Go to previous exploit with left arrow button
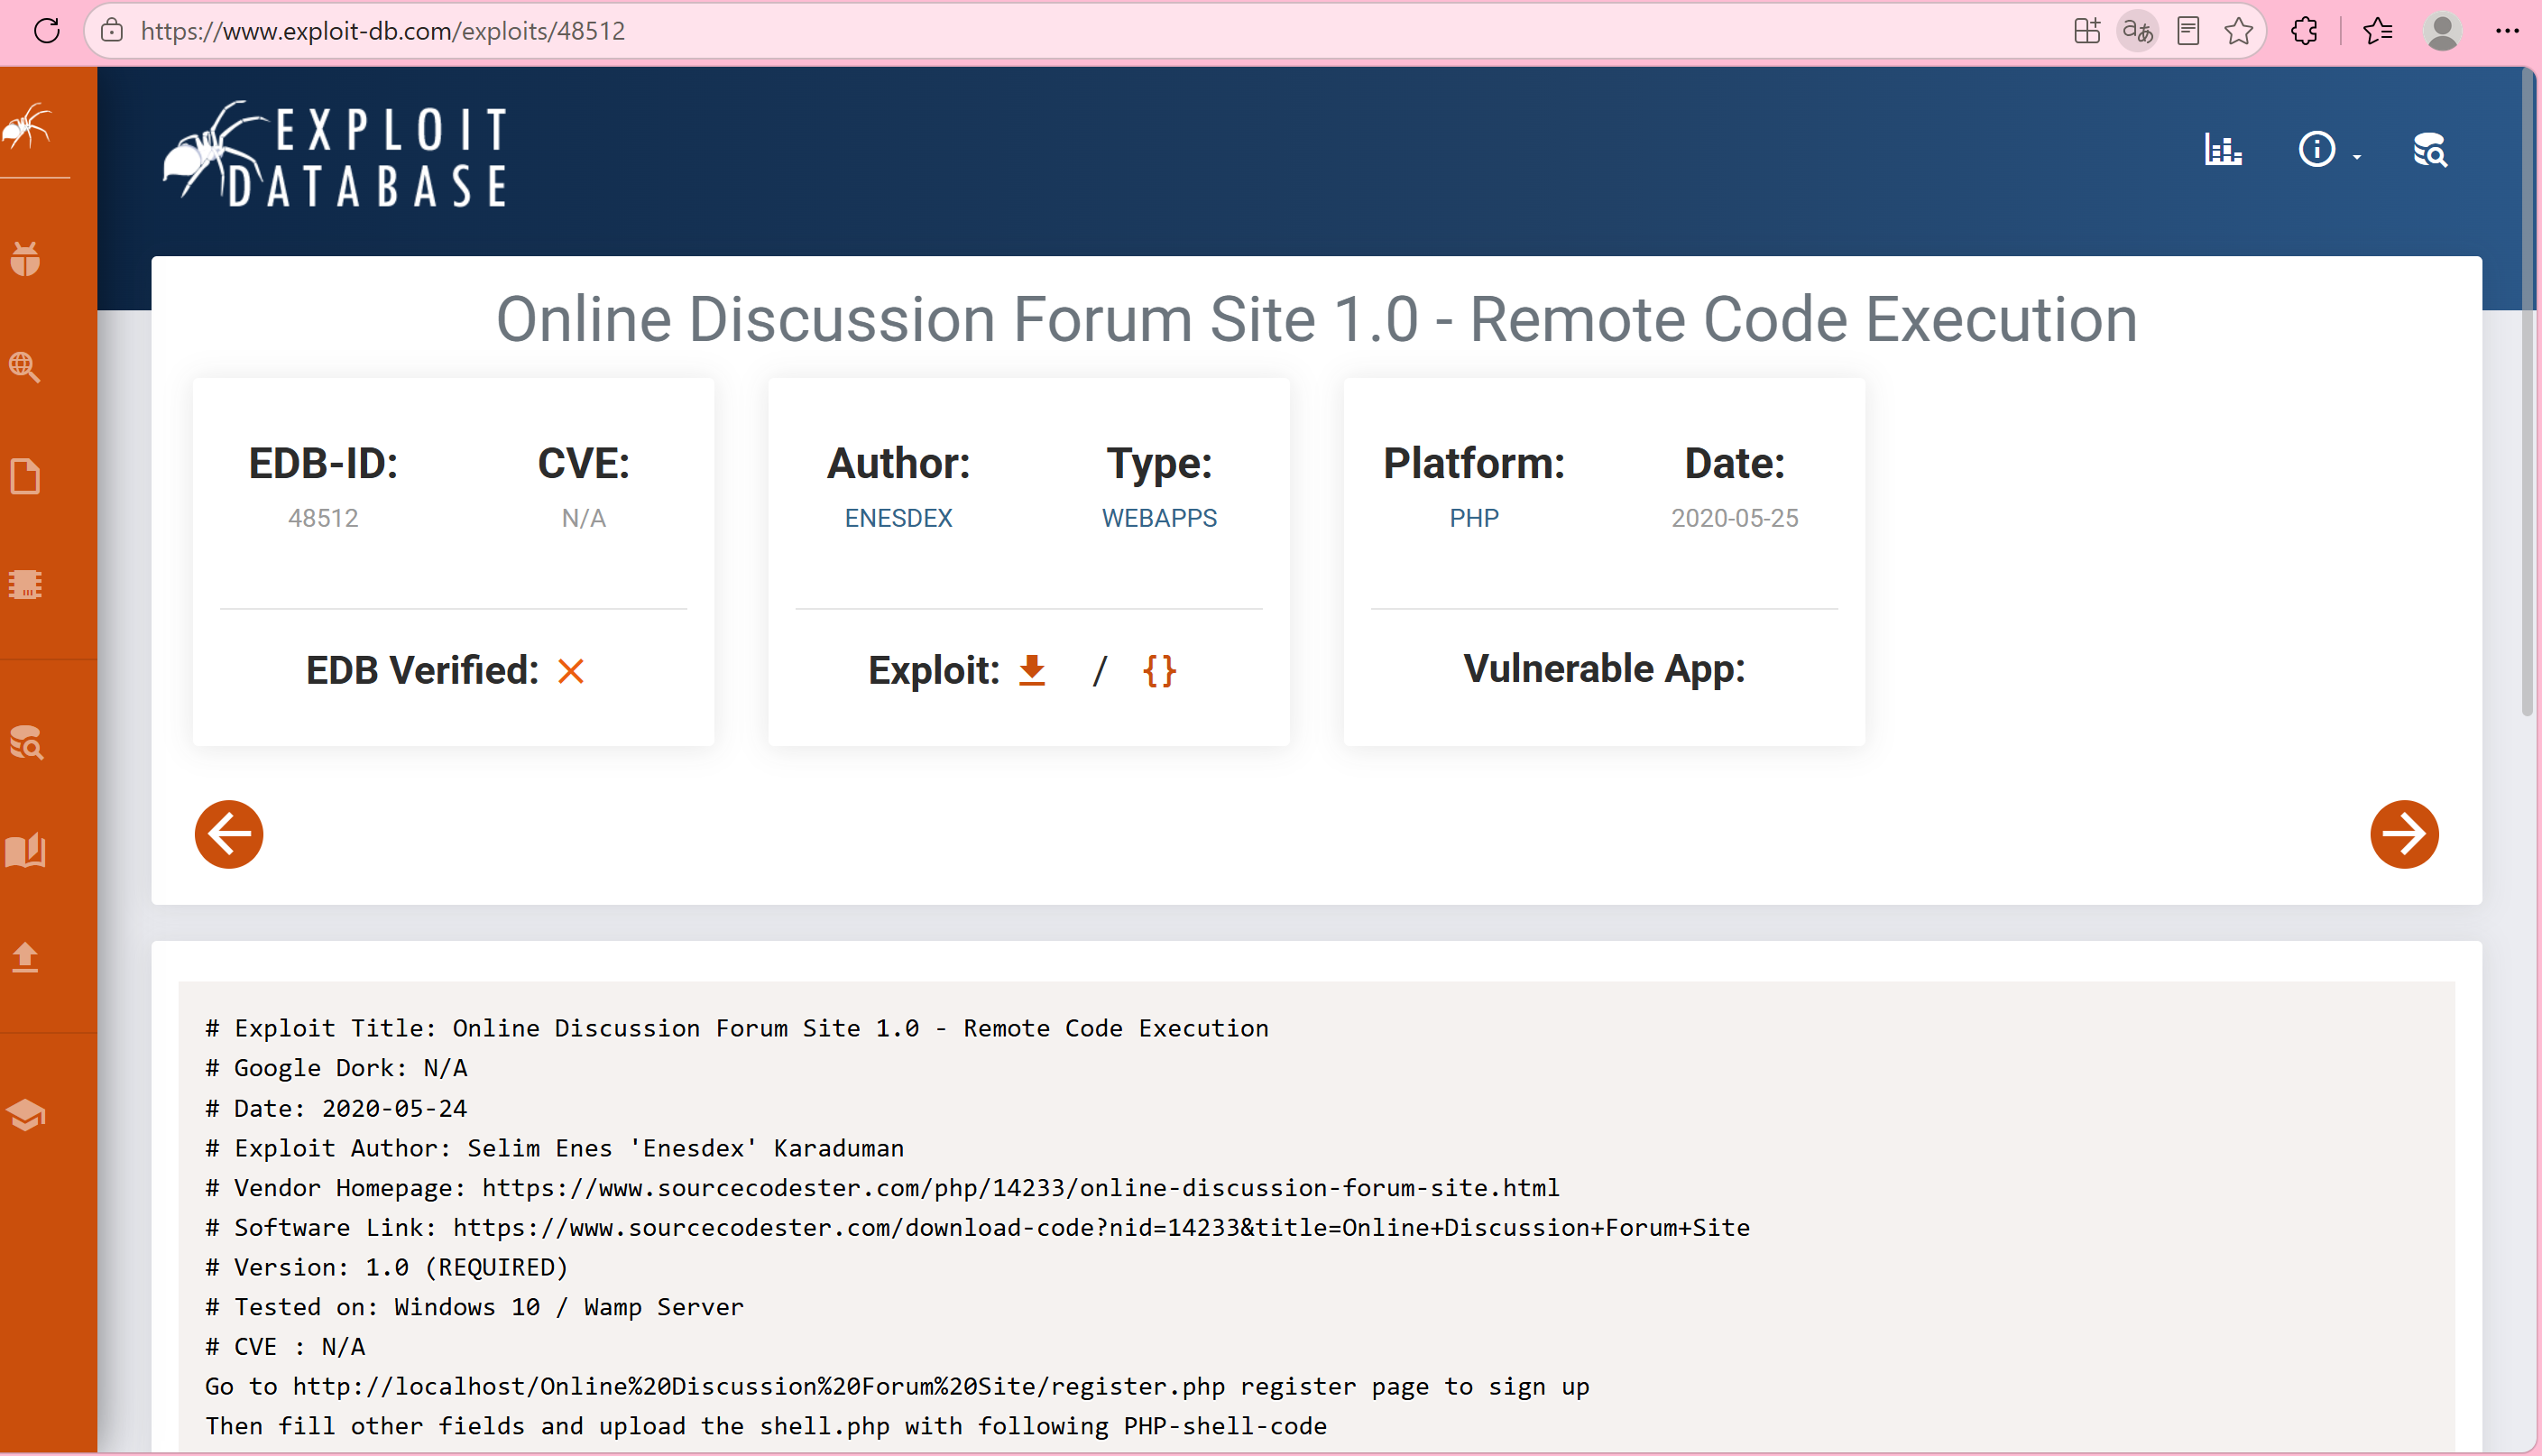 point(229,834)
